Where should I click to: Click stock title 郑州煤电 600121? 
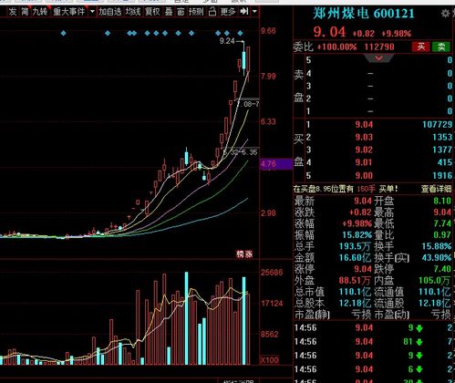click(364, 14)
